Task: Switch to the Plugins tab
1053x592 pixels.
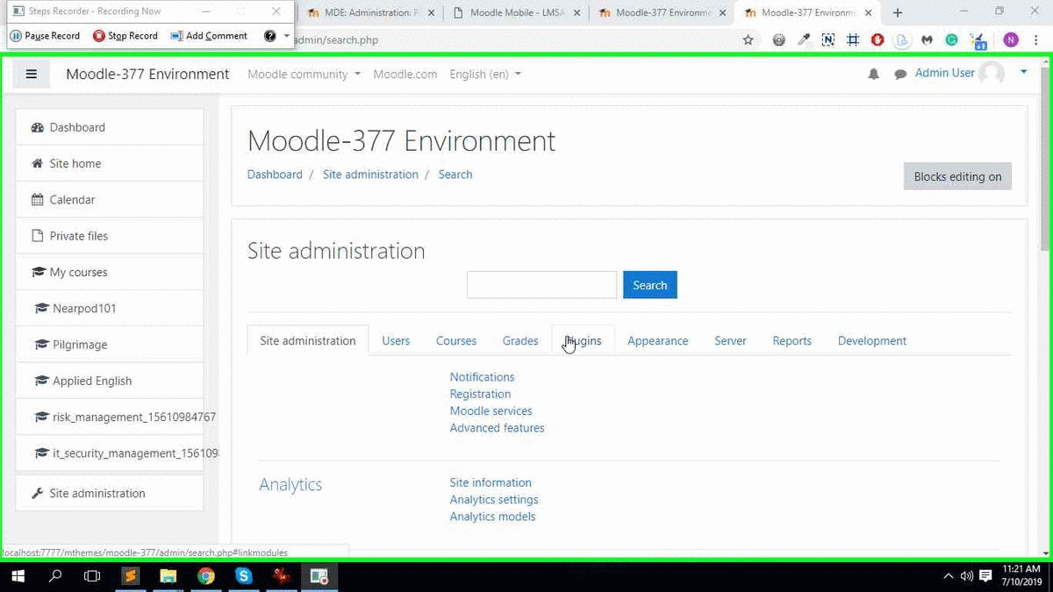Action: [x=584, y=340]
